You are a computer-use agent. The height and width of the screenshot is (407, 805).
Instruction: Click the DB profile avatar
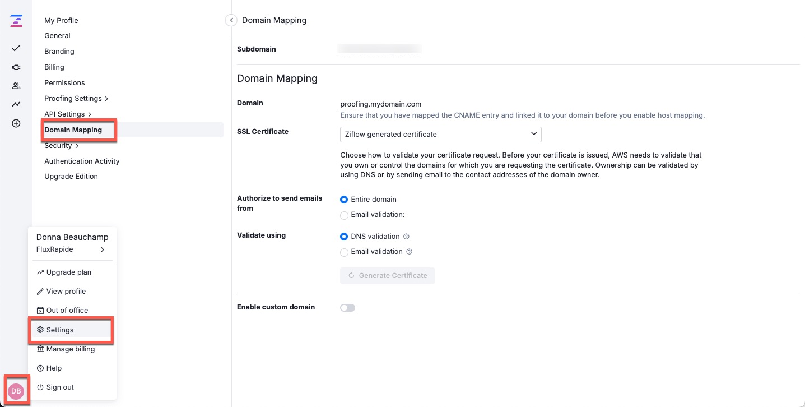pyautogui.click(x=16, y=390)
